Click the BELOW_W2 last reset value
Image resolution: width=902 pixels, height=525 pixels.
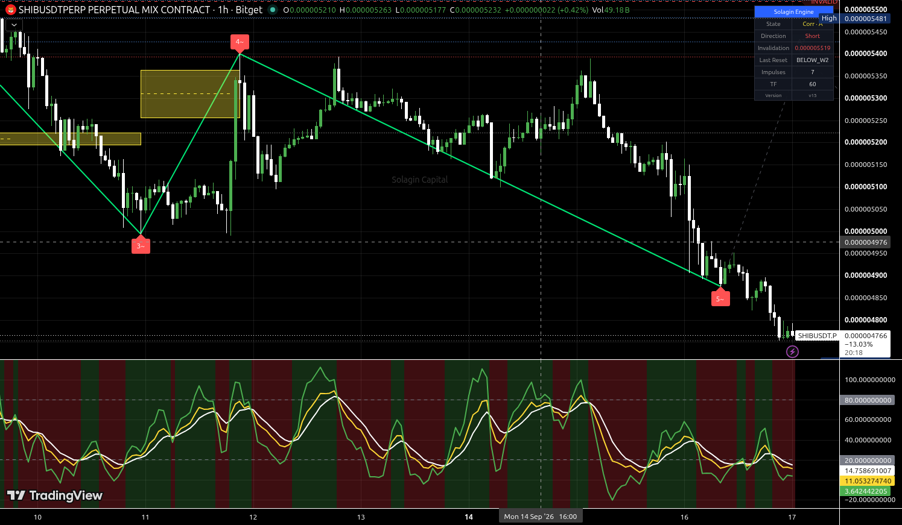(x=812, y=60)
